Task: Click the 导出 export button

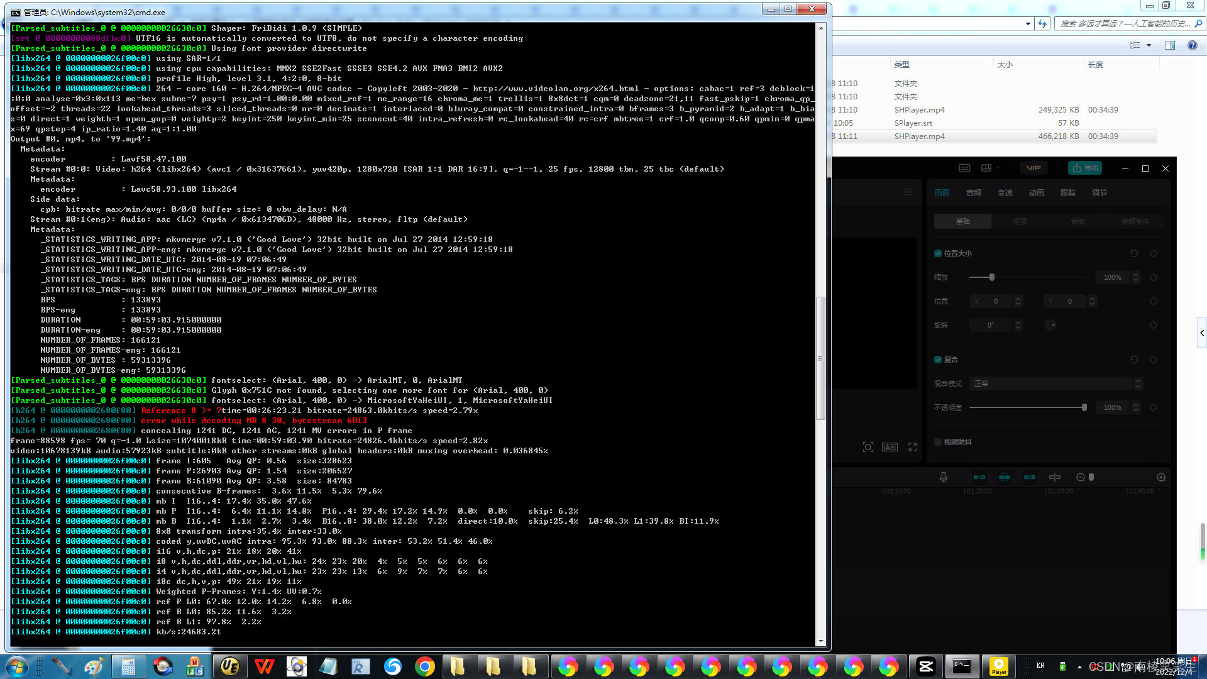Action: click(1085, 168)
